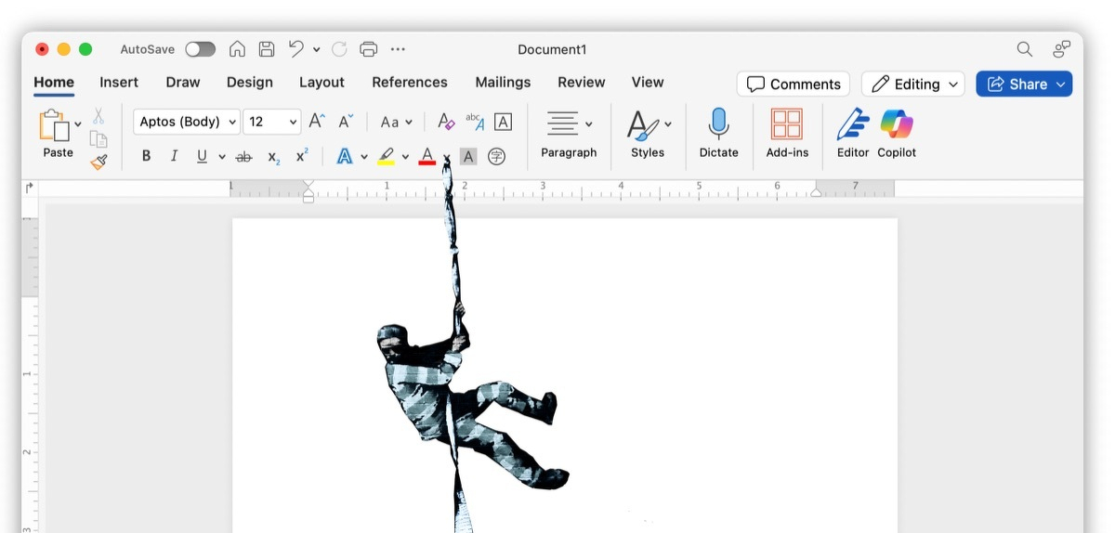Viewport: 1115px width, 533px height.
Task: Switch to the Layout tab
Action: (x=321, y=82)
